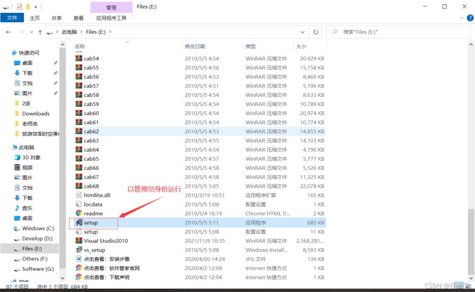Click the properties checkmark quick access icon
The height and width of the screenshot is (292, 475).
pyautogui.click(x=19, y=7)
